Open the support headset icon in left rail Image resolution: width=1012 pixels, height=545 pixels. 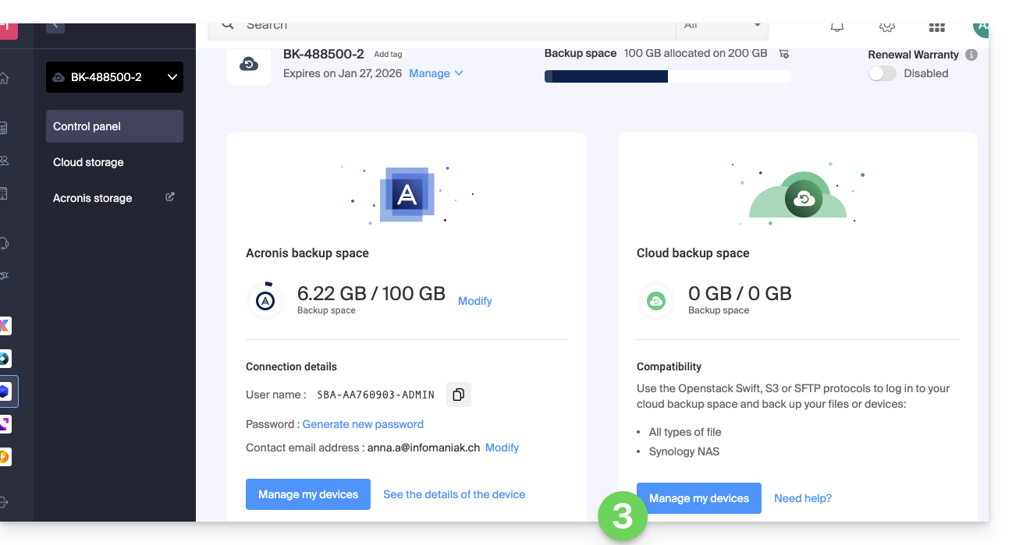click(x=4, y=243)
